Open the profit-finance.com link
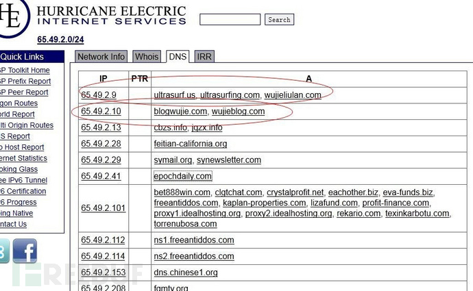Image resolution: width=473 pixels, height=291 pixels. (x=396, y=203)
